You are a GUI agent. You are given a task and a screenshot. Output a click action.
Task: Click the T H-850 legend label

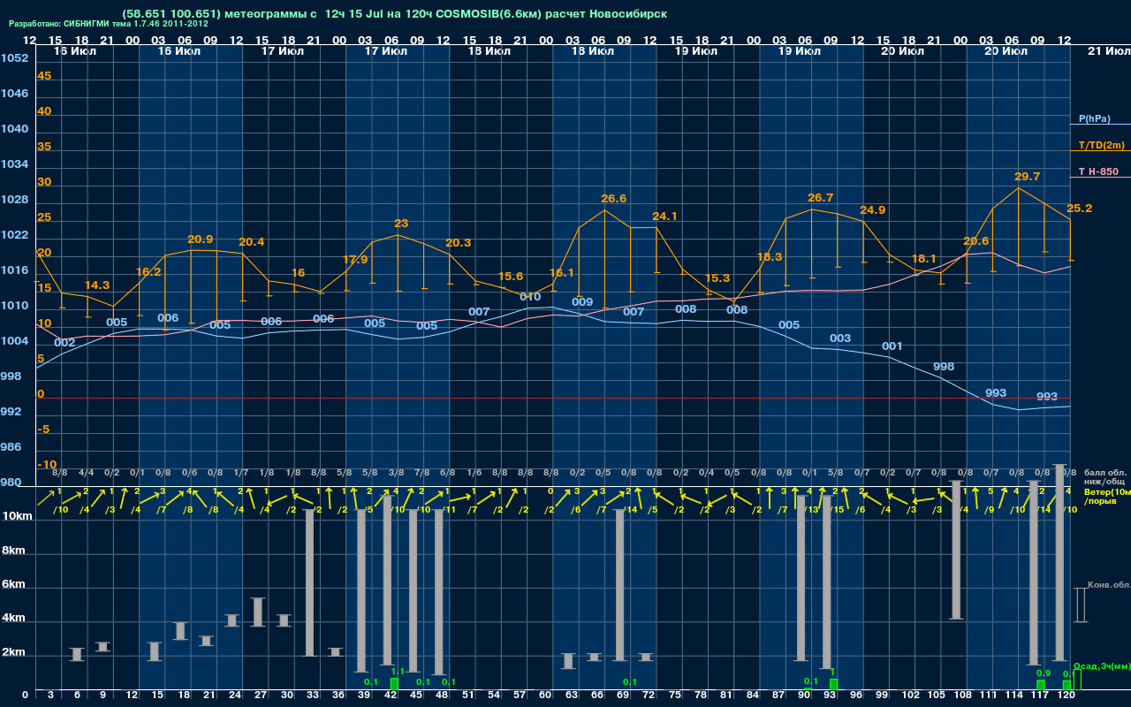tap(1098, 171)
